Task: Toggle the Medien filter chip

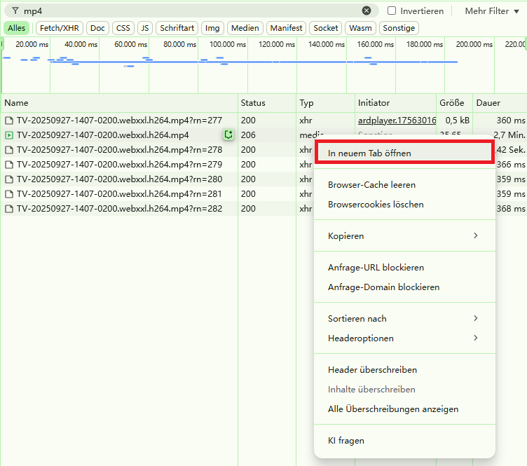Action: pyautogui.click(x=244, y=28)
